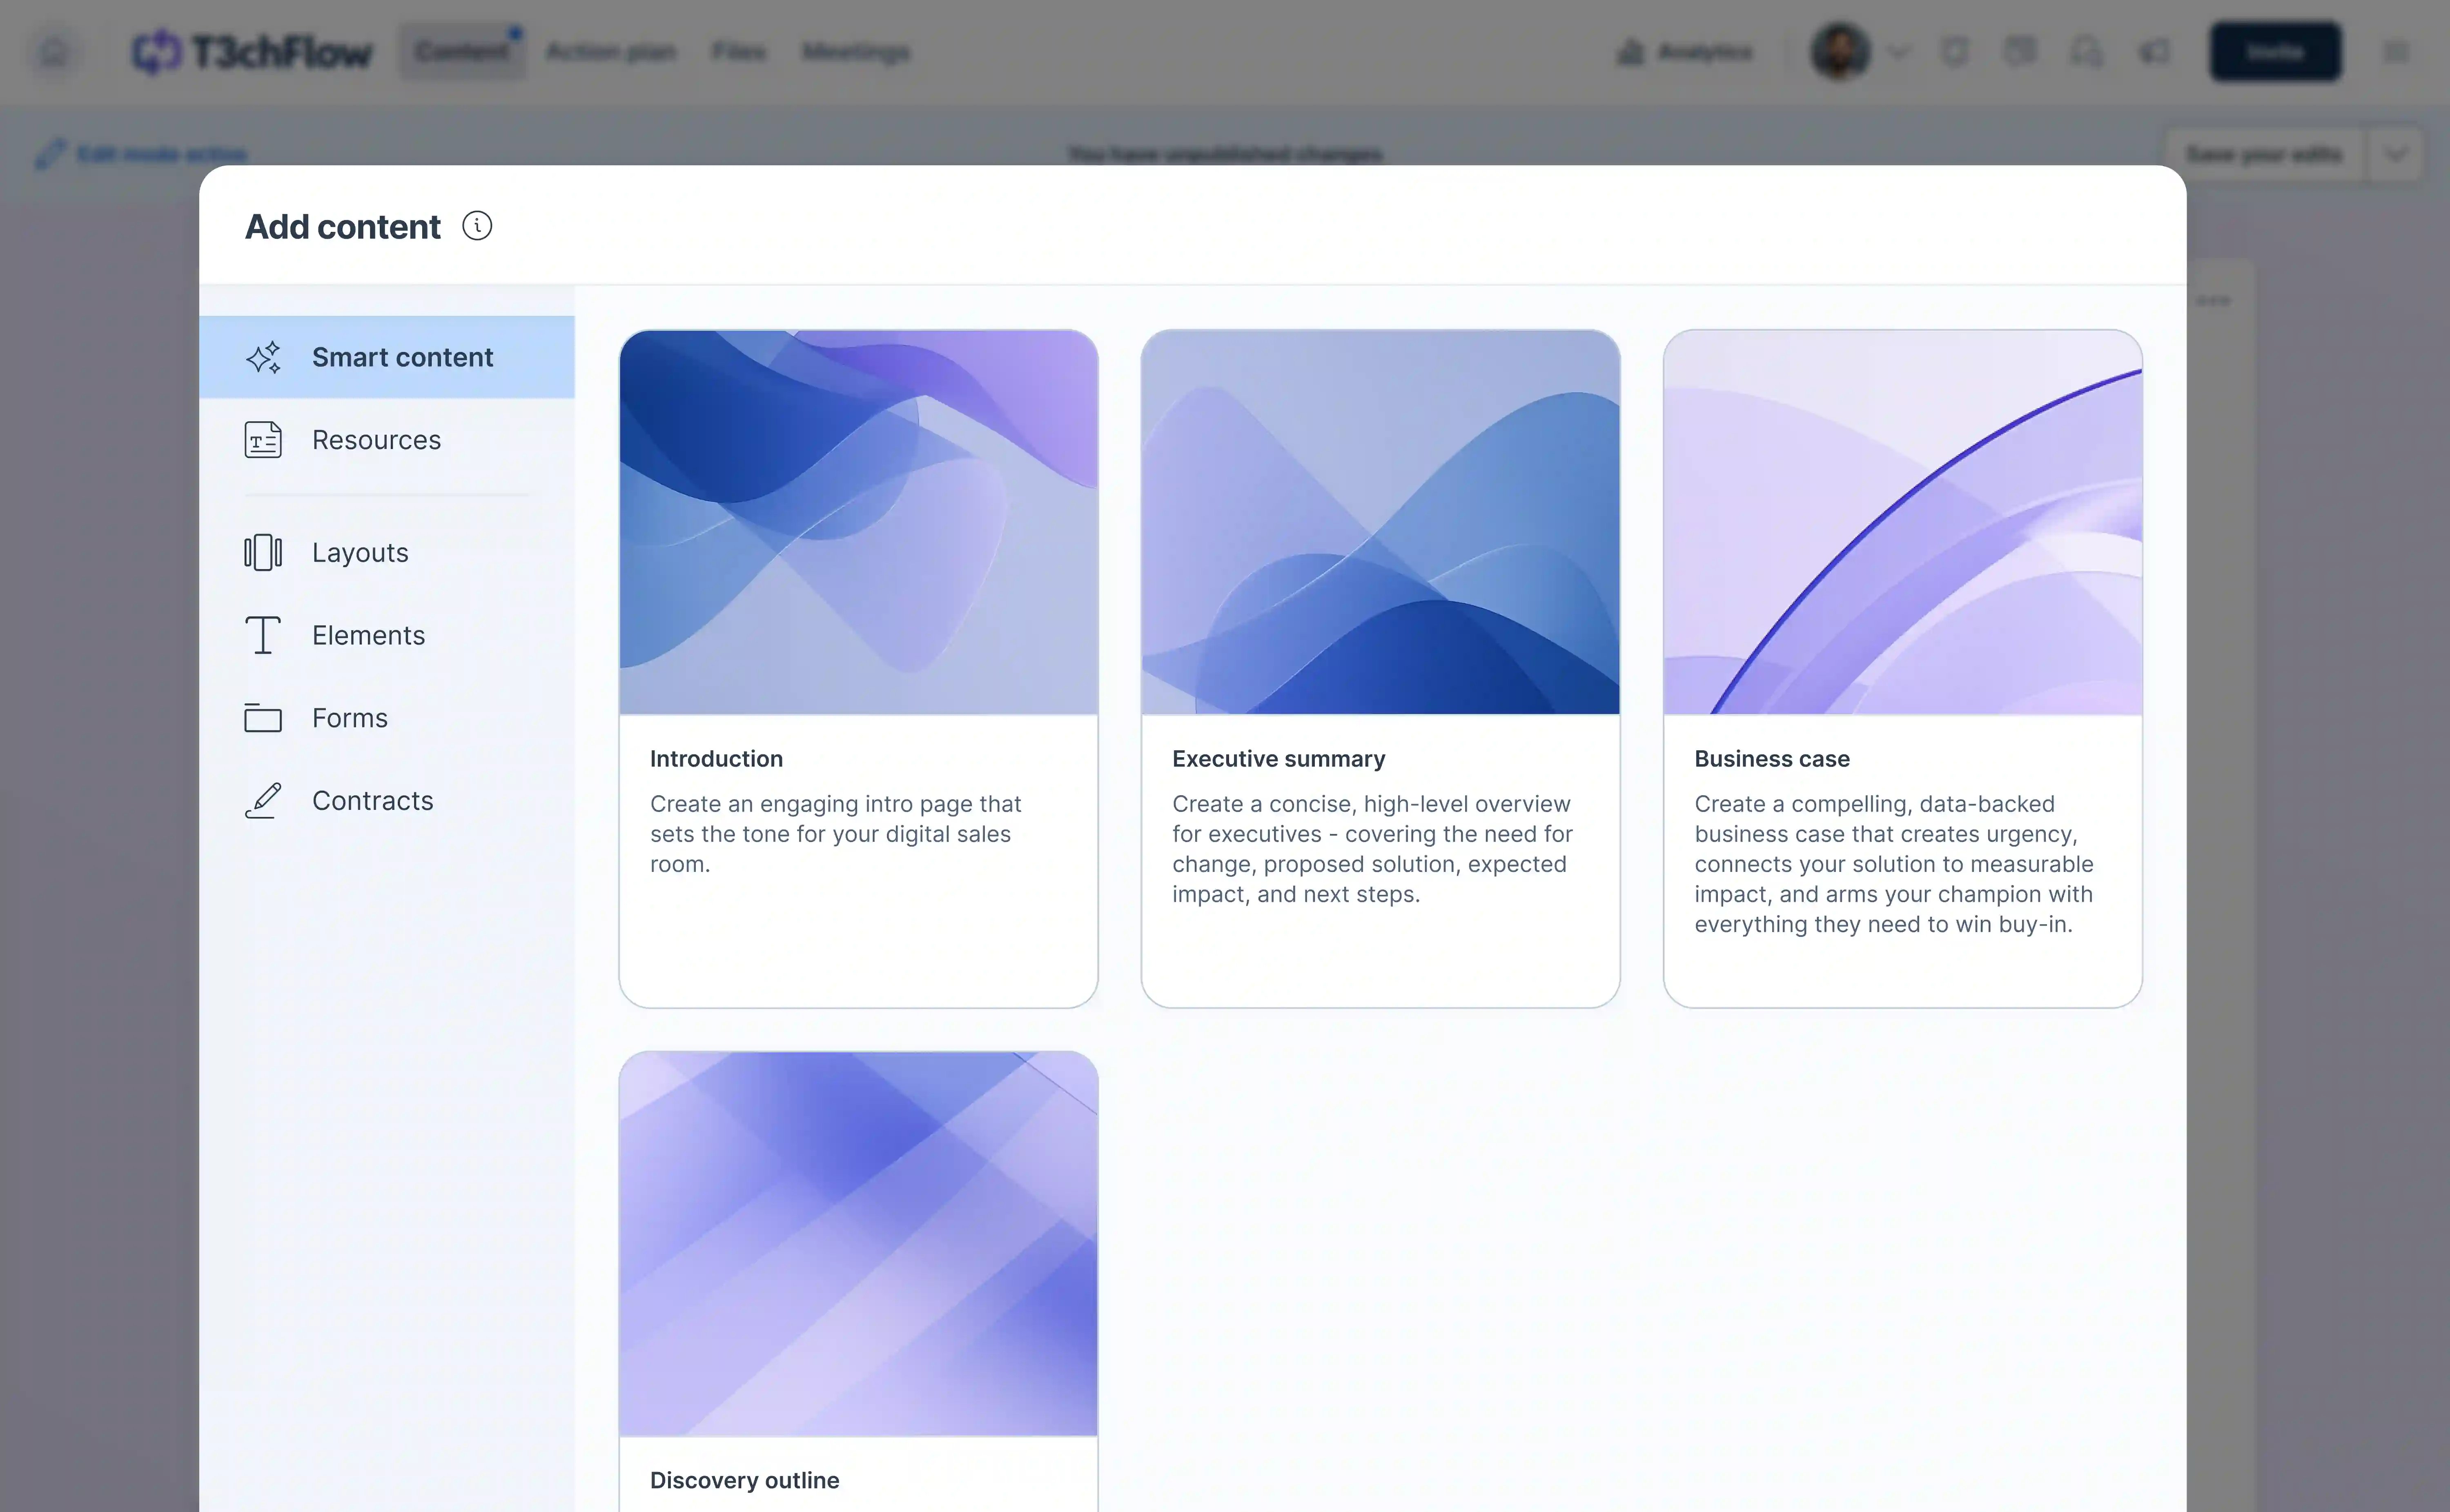Pick the Business case card thumbnail
Viewport: 2450px width, 1512px height.
coord(1902,522)
